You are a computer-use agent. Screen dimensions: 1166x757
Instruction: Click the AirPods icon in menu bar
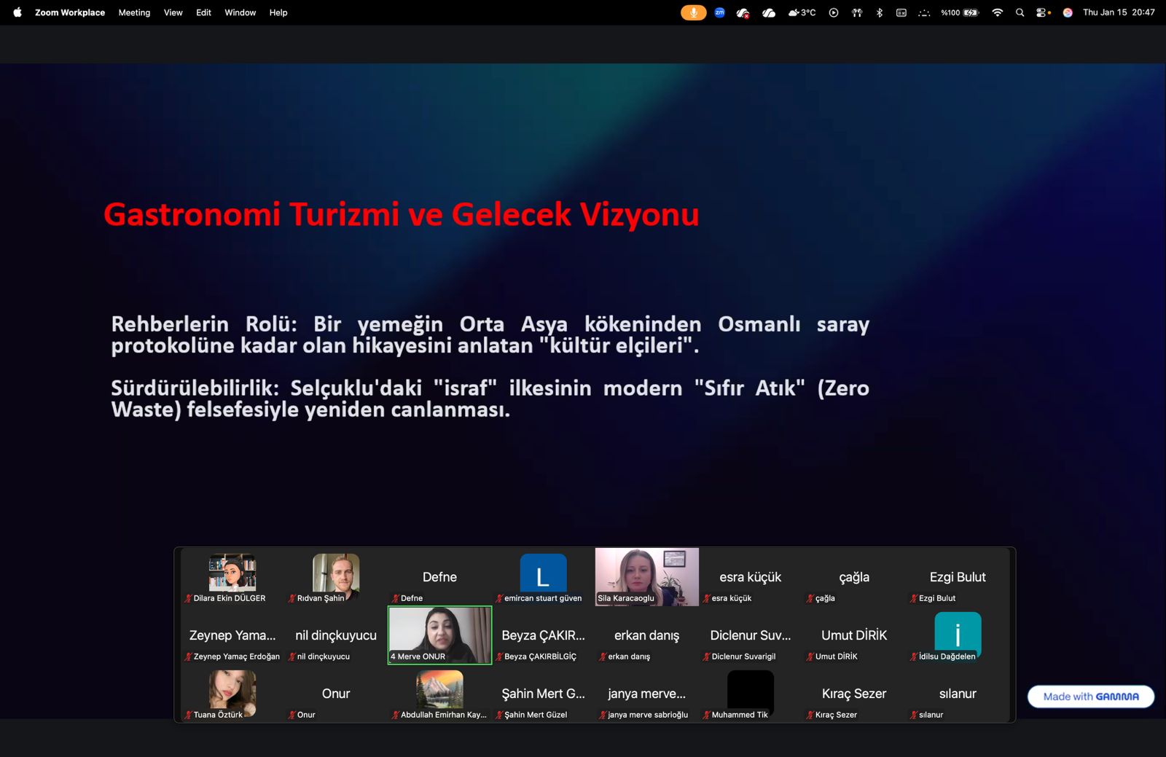857,12
